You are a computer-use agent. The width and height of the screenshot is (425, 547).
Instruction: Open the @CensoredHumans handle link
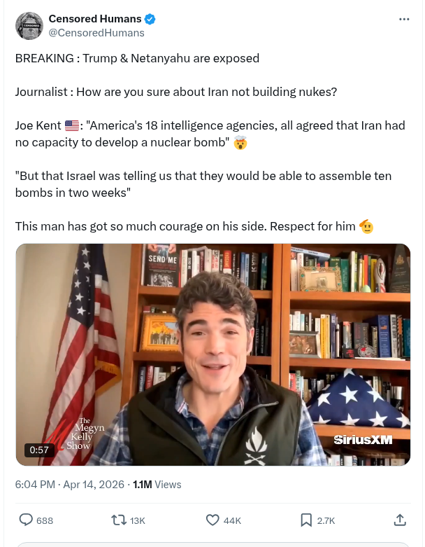tap(96, 33)
